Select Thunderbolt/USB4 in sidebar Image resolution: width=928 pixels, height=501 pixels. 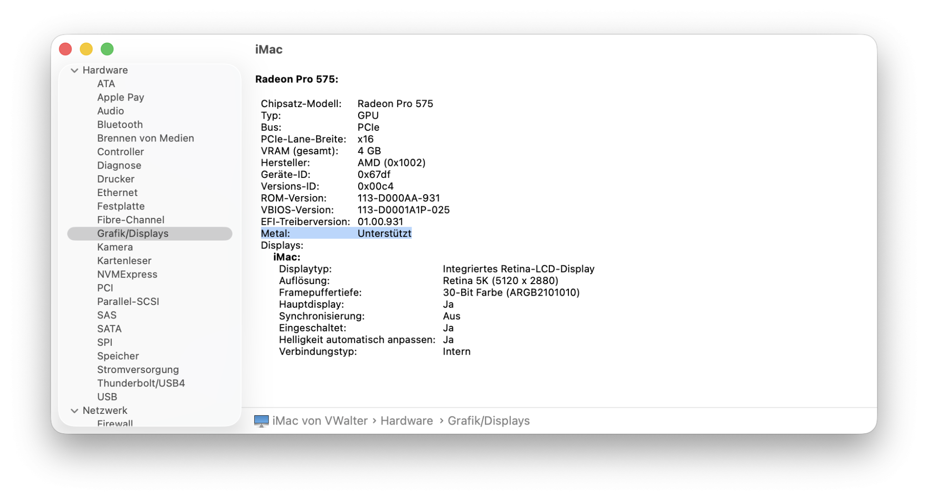(x=141, y=383)
